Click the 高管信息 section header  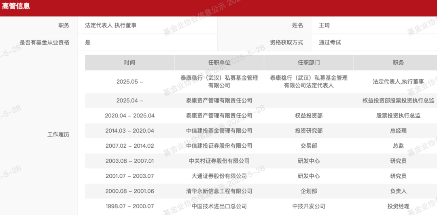(16, 6)
